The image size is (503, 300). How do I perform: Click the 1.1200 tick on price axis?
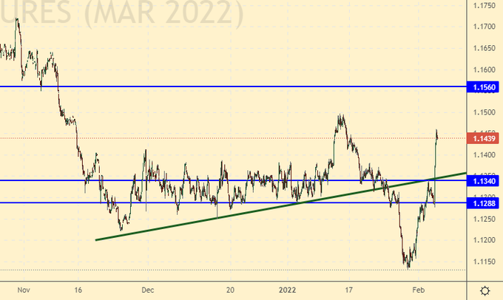tap(484, 240)
